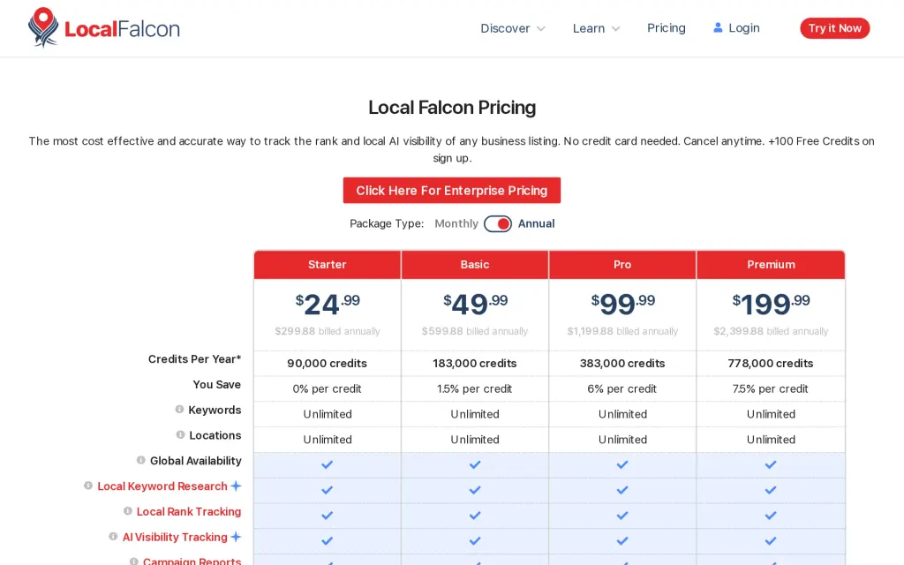This screenshot has width=904, height=565.
Task: Click the Premium $199.99 price
Action: pos(771,304)
